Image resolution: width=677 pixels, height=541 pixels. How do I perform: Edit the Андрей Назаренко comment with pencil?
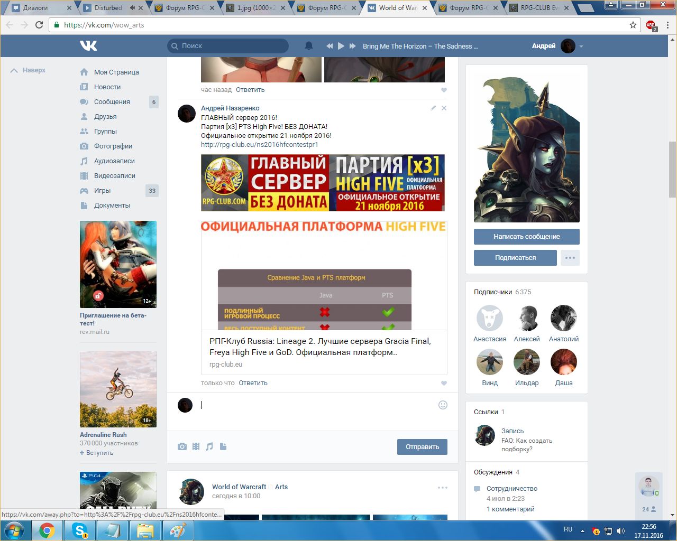click(433, 108)
